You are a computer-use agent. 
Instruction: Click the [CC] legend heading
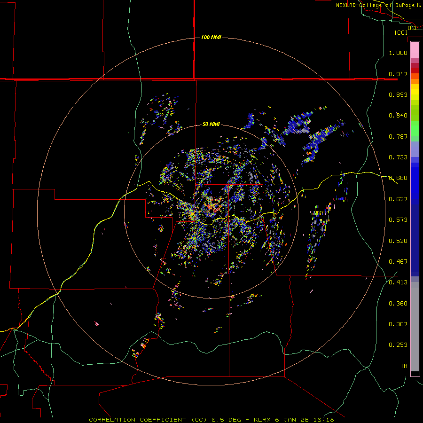(401, 32)
